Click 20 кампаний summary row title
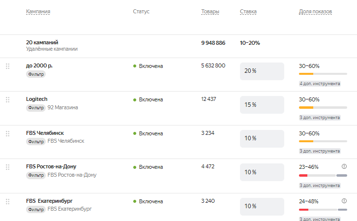 point(42,43)
